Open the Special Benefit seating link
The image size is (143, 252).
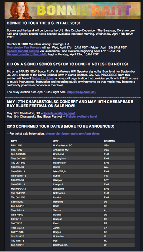pyautogui.click(x=23, y=51)
